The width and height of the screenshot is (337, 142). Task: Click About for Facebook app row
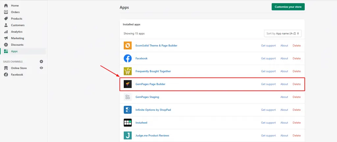pyautogui.click(x=284, y=58)
